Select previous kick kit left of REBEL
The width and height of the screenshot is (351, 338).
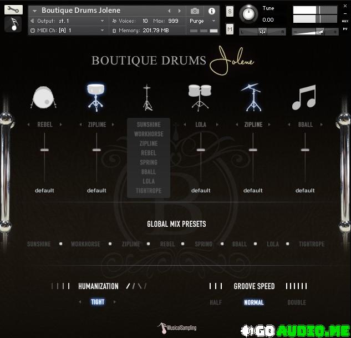(28, 125)
